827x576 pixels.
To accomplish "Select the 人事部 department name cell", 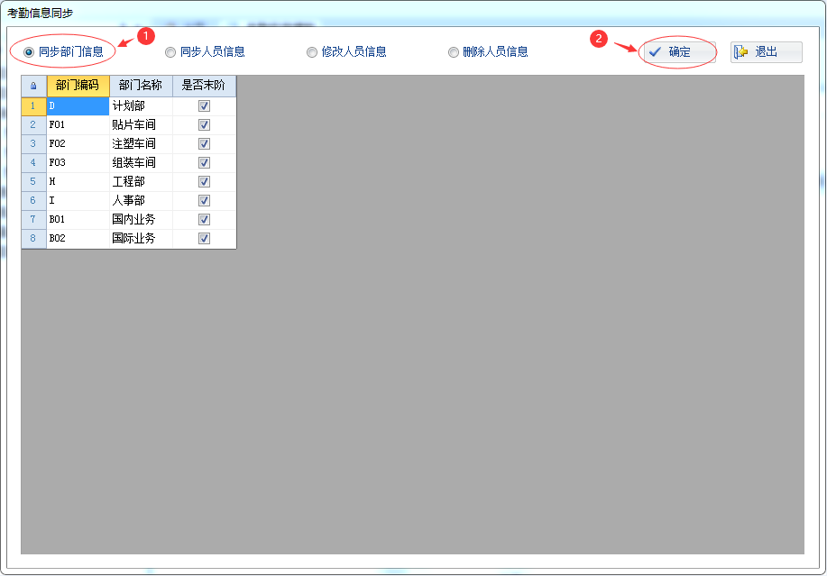I will point(141,201).
